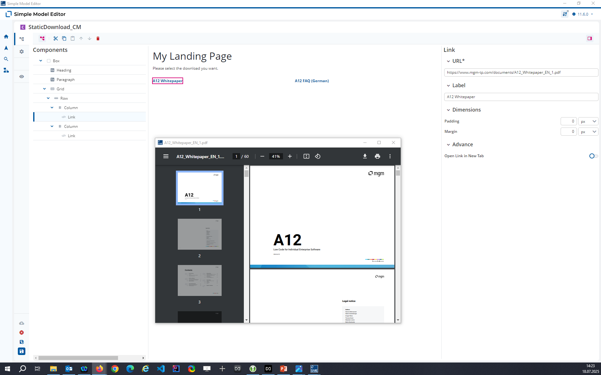The image size is (601, 375).
Task: Collapse the second Column tree node
Action: pyautogui.click(x=52, y=126)
